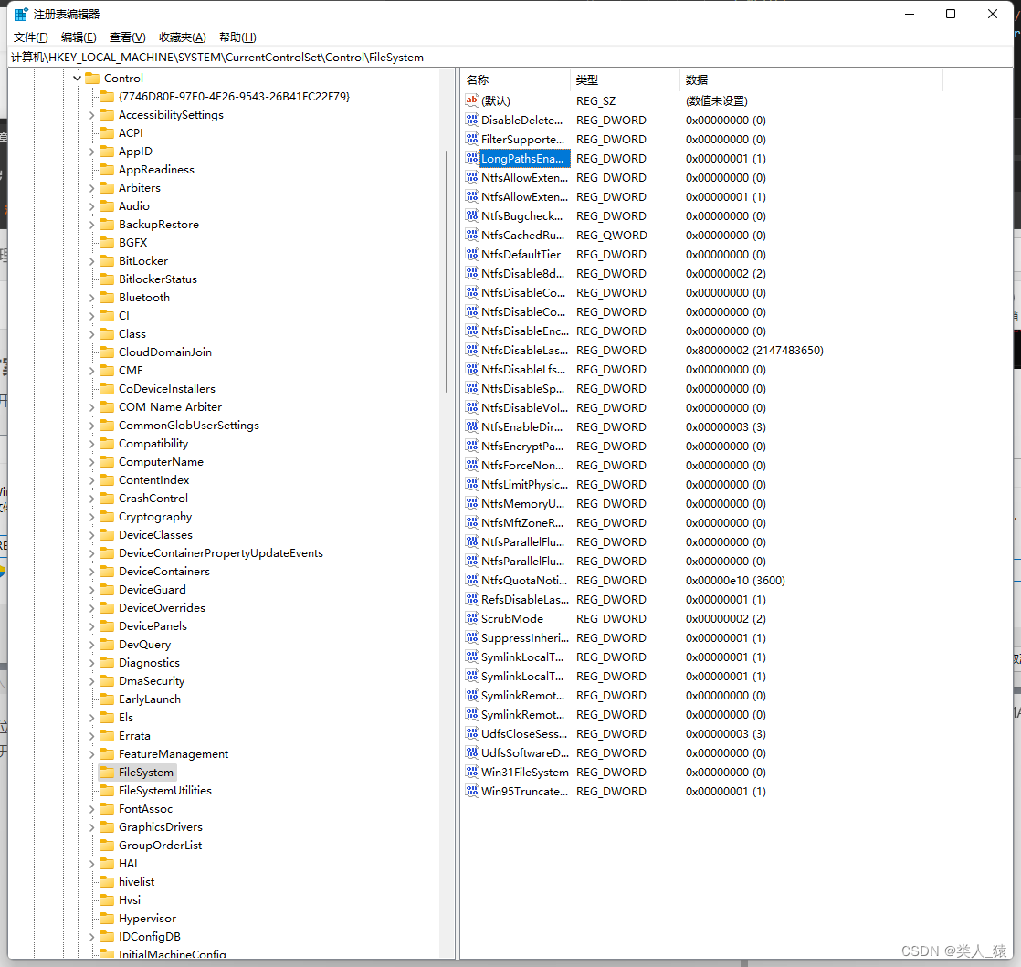Expand the Class tree node
Viewport: 1021px width, 967px height.
91,333
